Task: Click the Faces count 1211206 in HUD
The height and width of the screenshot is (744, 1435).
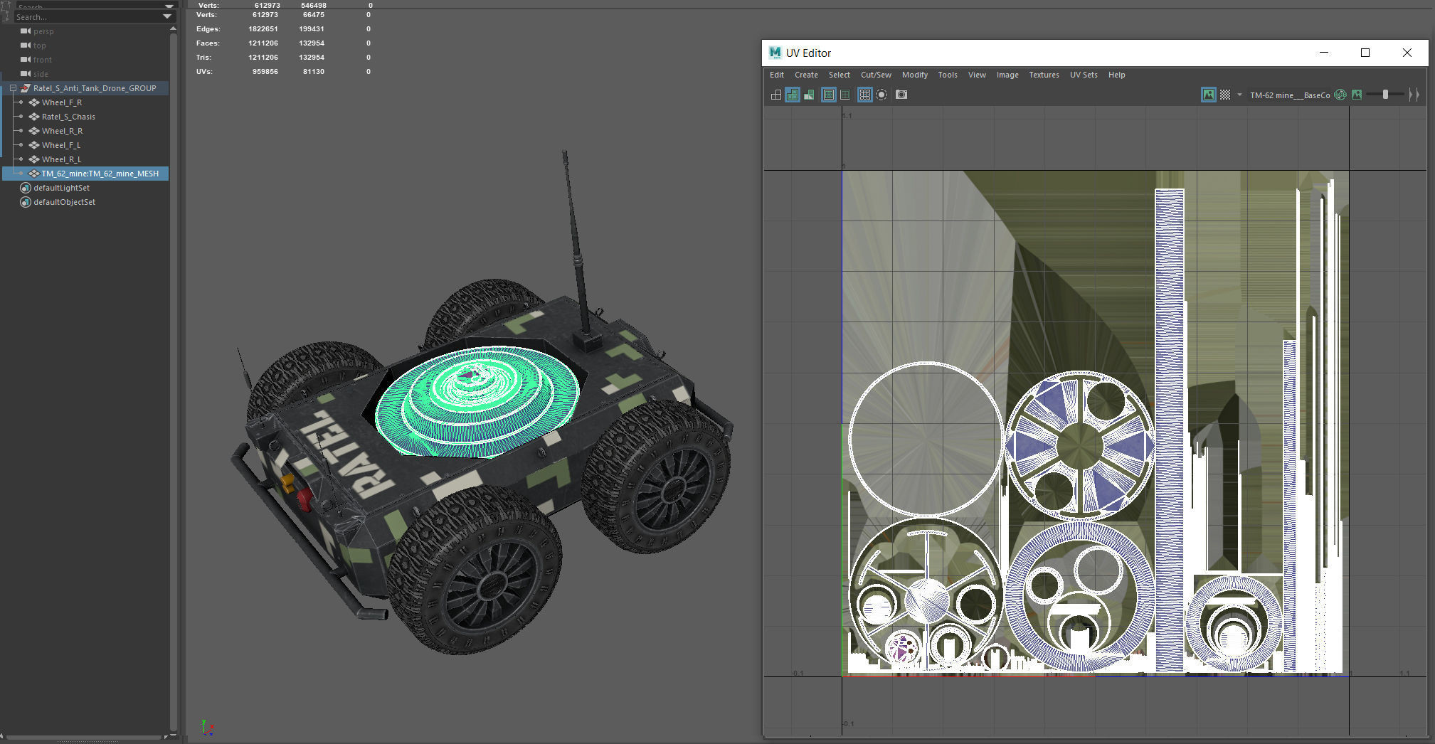Action: point(263,43)
